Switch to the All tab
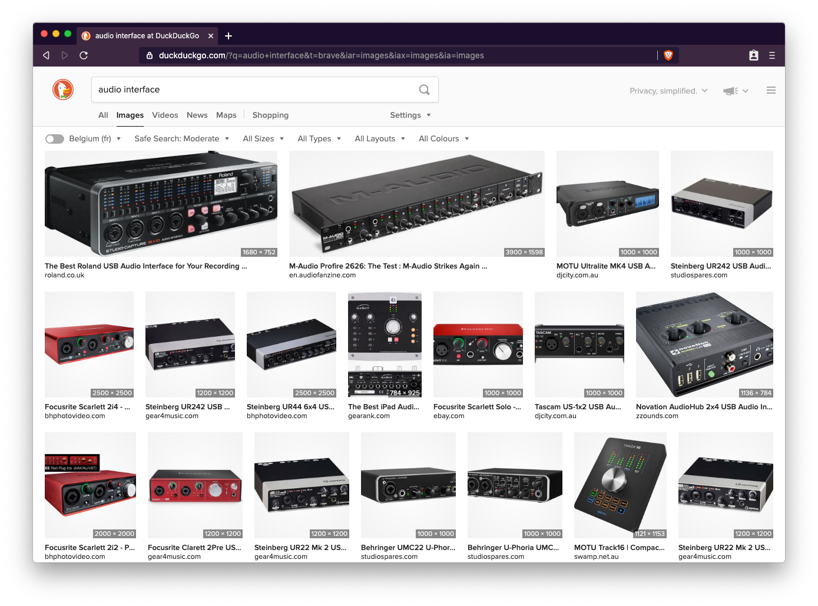The image size is (818, 606). click(x=103, y=115)
